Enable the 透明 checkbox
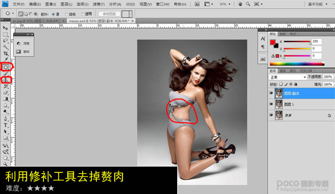Screen dimensions: 335x194 point(86,14)
